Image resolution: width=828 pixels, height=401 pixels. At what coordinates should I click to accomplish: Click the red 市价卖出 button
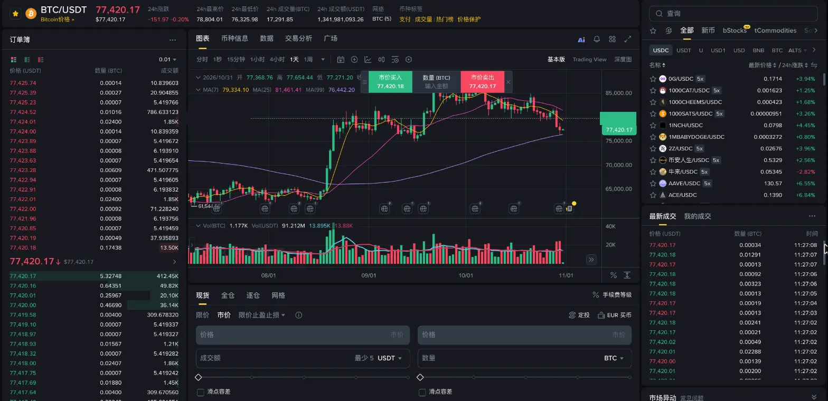pyautogui.click(x=483, y=82)
